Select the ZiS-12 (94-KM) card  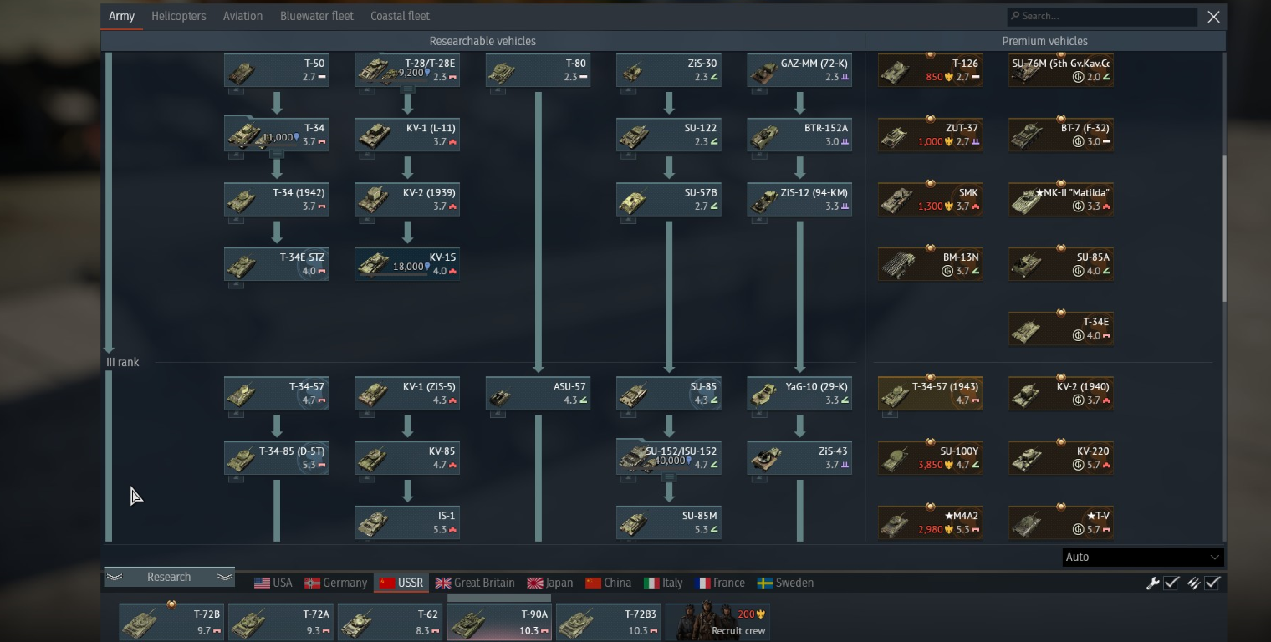coord(799,200)
